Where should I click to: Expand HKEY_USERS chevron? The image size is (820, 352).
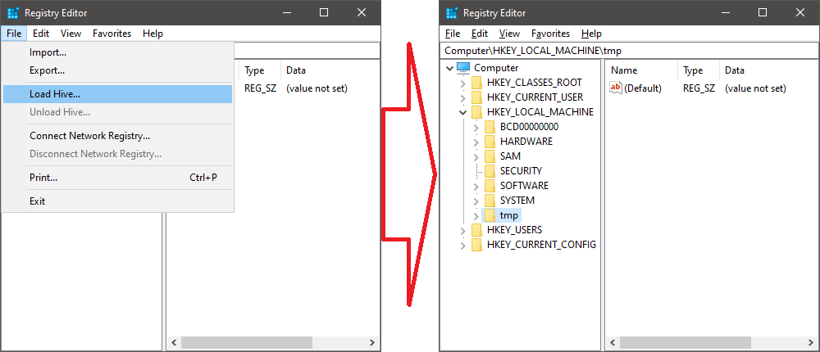coord(462,230)
